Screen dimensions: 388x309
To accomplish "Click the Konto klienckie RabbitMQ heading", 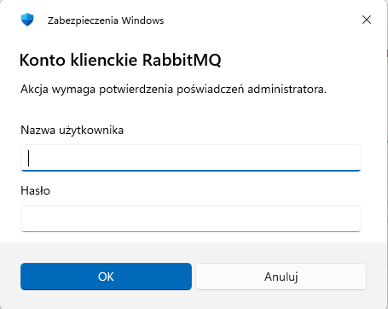I will 120,60.
